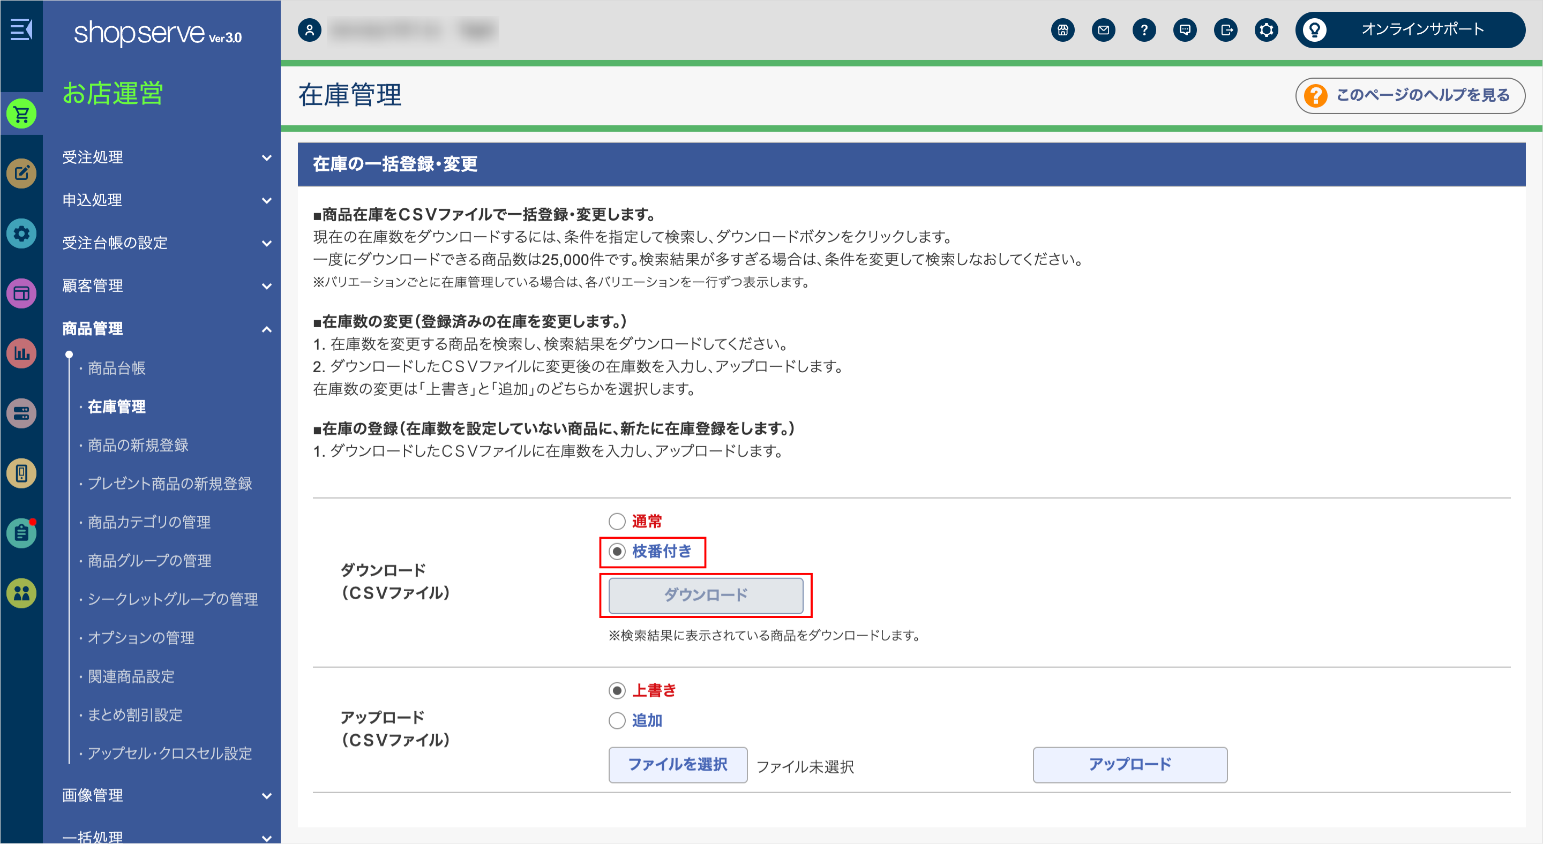Open 商品台帳 in the sidebar menu
The width and height of the screenshot is (1543, 844).
pos(117,368)
